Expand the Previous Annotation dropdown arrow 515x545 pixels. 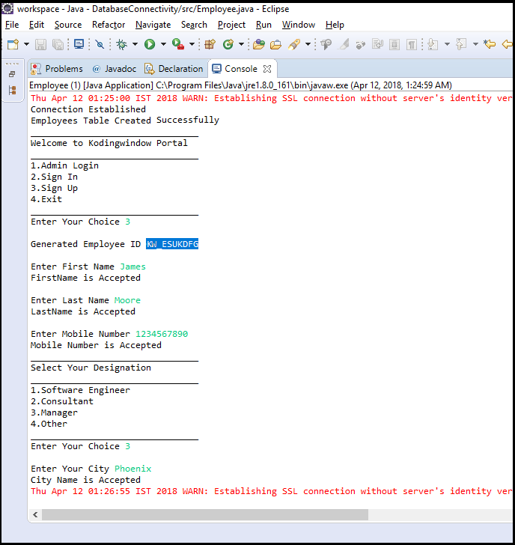point(476,44)
